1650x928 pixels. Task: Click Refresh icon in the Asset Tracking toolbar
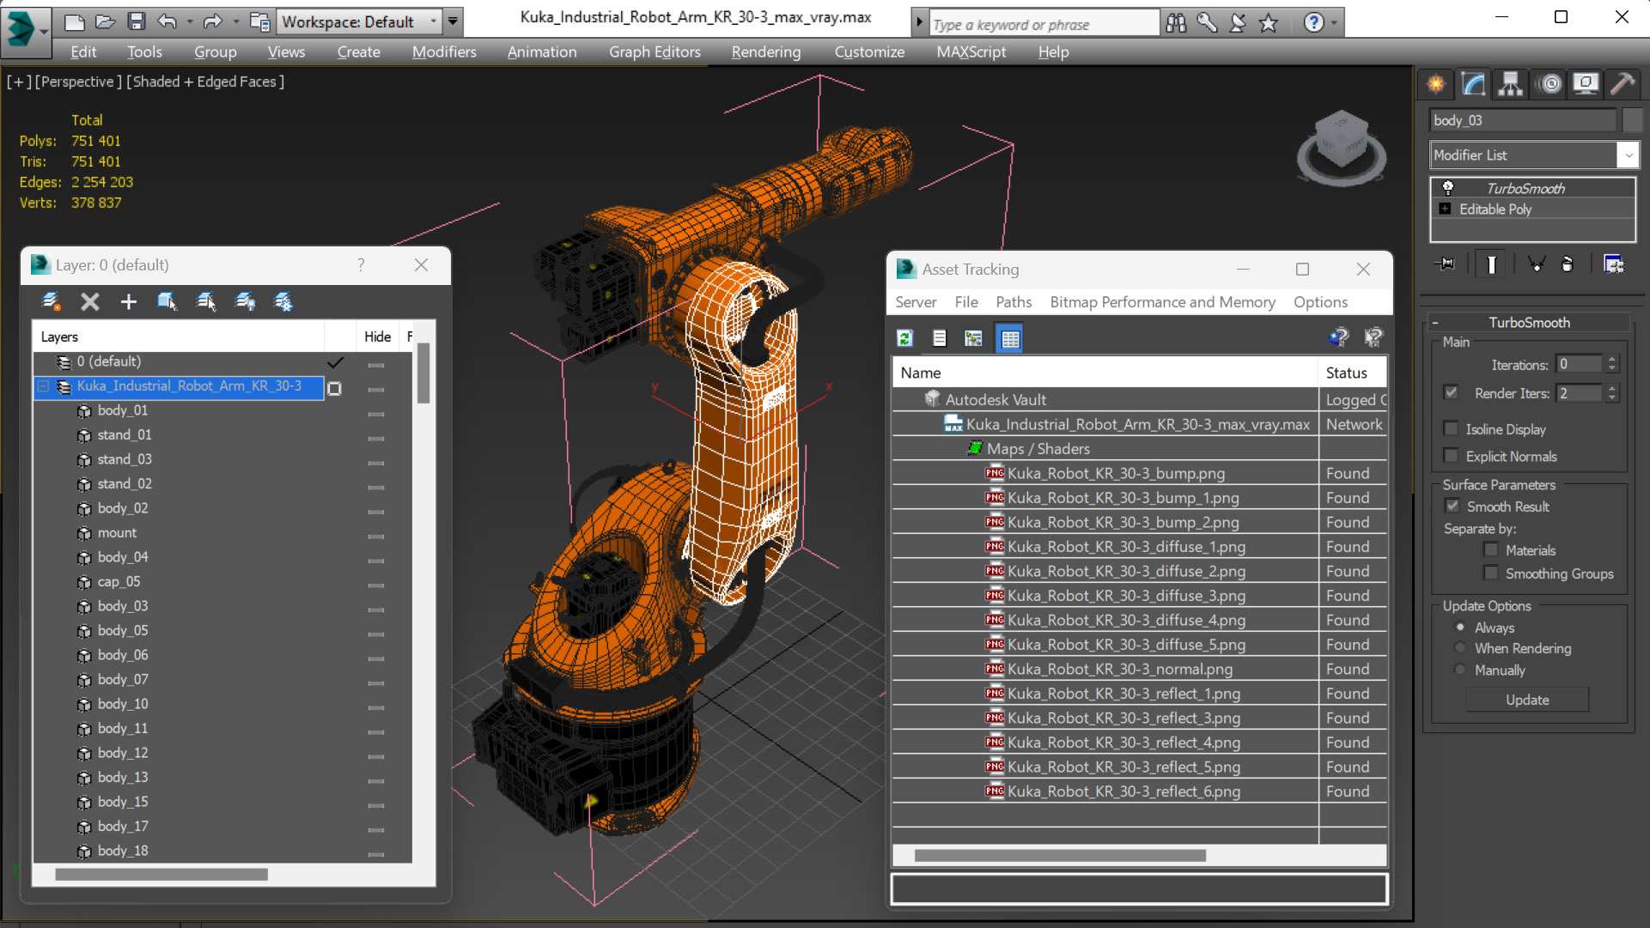pos(905,338)
